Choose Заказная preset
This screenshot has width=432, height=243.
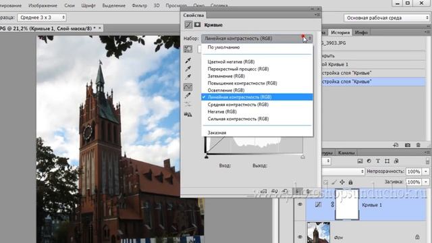pyautogui.click(x=257, y=133)
